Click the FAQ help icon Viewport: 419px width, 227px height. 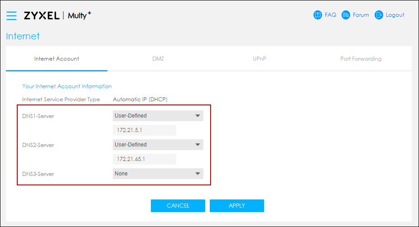[x=318, y=15]
